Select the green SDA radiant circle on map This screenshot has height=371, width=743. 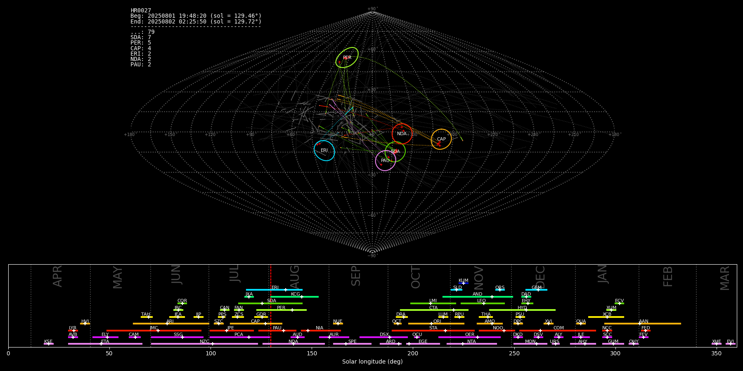pos(395,151)
